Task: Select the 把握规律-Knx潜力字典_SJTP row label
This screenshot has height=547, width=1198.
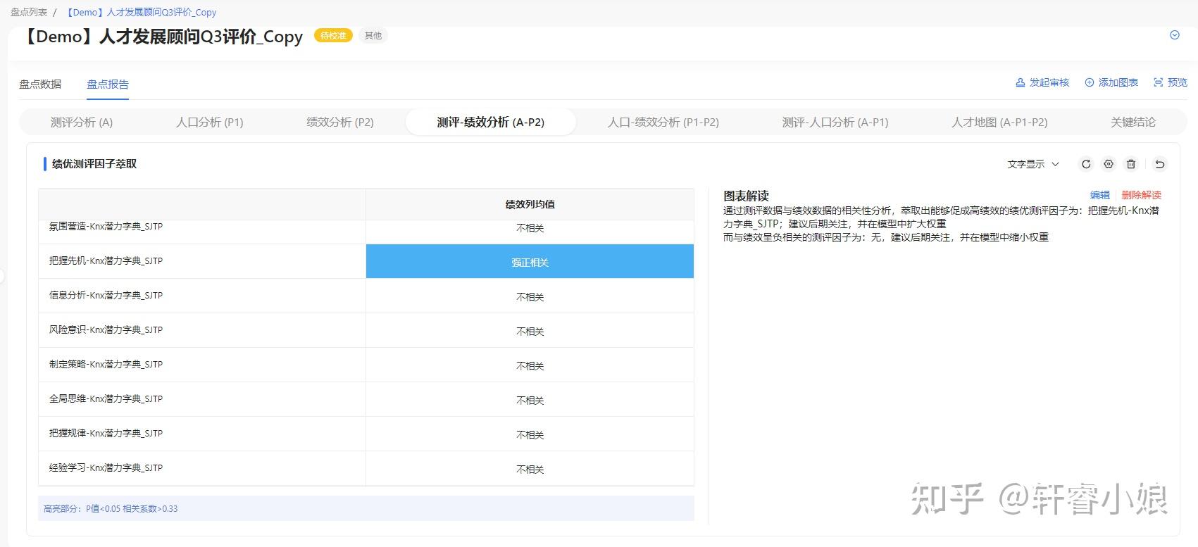Action: 106,433
